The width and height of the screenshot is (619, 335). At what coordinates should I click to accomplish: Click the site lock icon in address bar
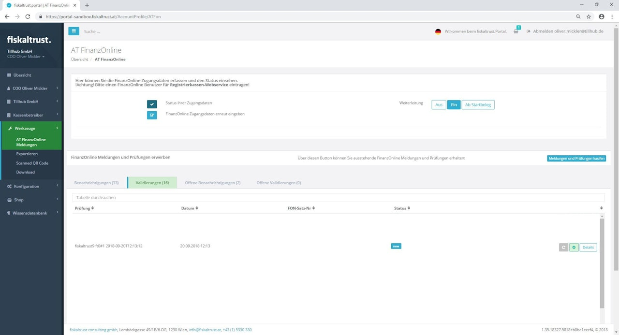[x=41, y=16]
